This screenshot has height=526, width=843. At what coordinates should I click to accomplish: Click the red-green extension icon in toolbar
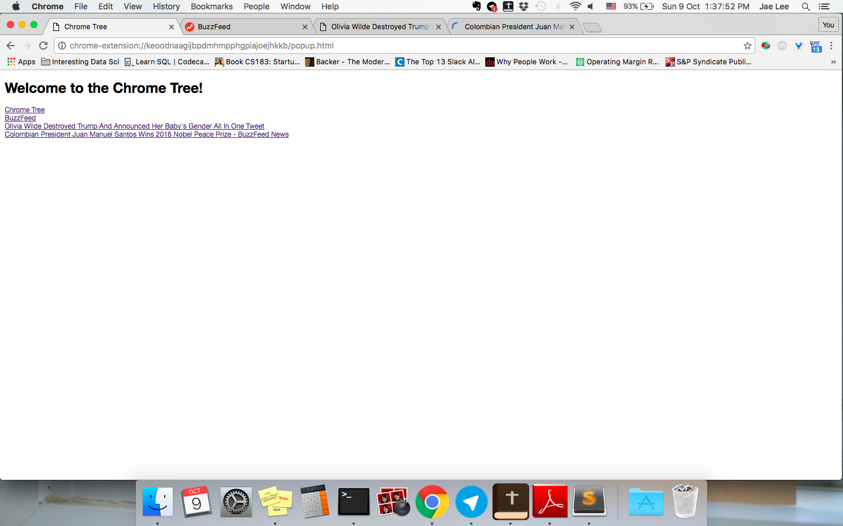(x=766, y=46)
